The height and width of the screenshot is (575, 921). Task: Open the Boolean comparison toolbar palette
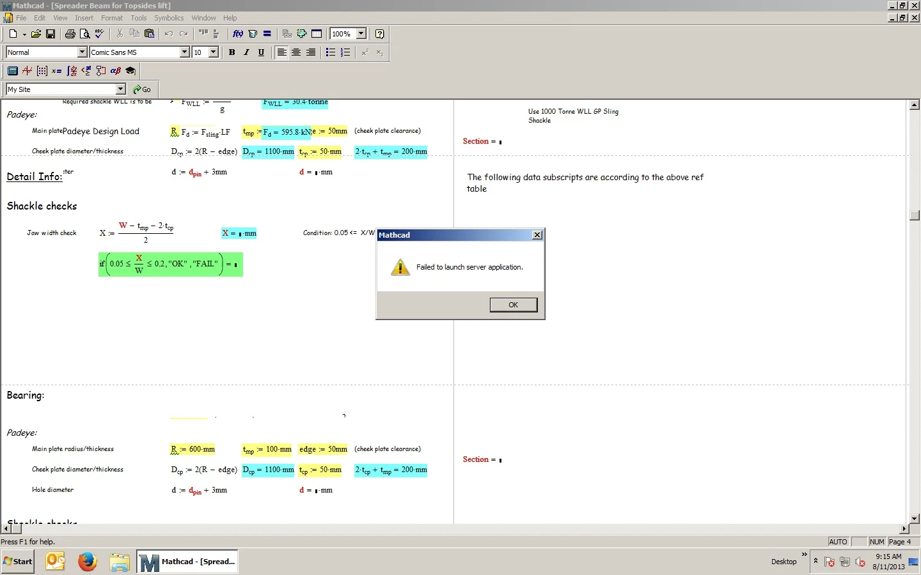pos(86,71)
